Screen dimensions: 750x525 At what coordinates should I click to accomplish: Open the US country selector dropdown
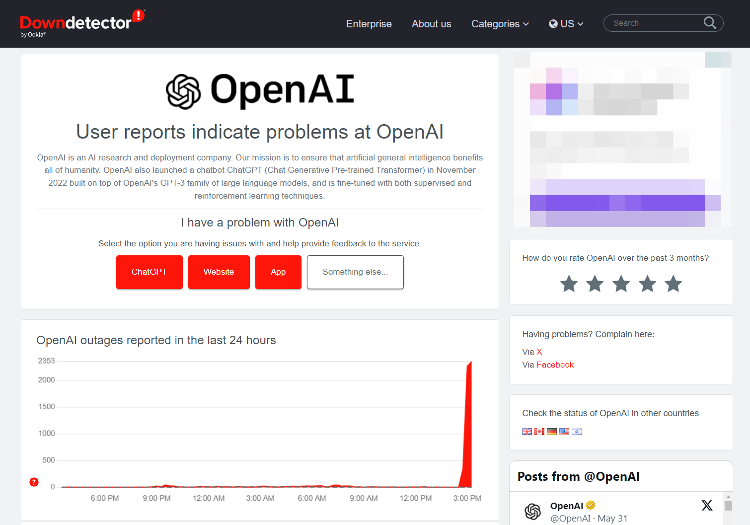click(x=566, y=24)
